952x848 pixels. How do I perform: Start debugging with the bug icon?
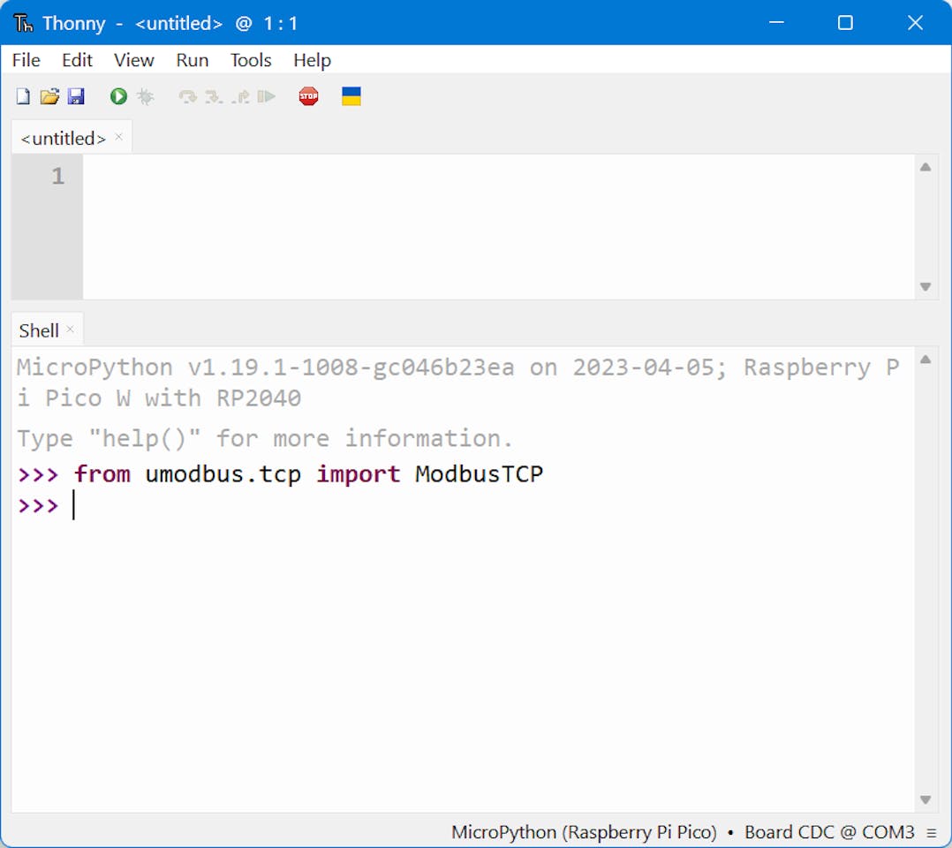pyautogui.click(x=145, y=96)
